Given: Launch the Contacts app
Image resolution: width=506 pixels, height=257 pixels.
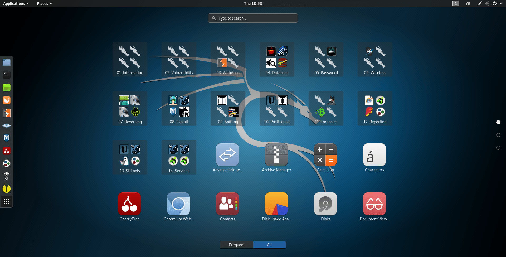Looking at the screenshot, I should pos(227,207).
